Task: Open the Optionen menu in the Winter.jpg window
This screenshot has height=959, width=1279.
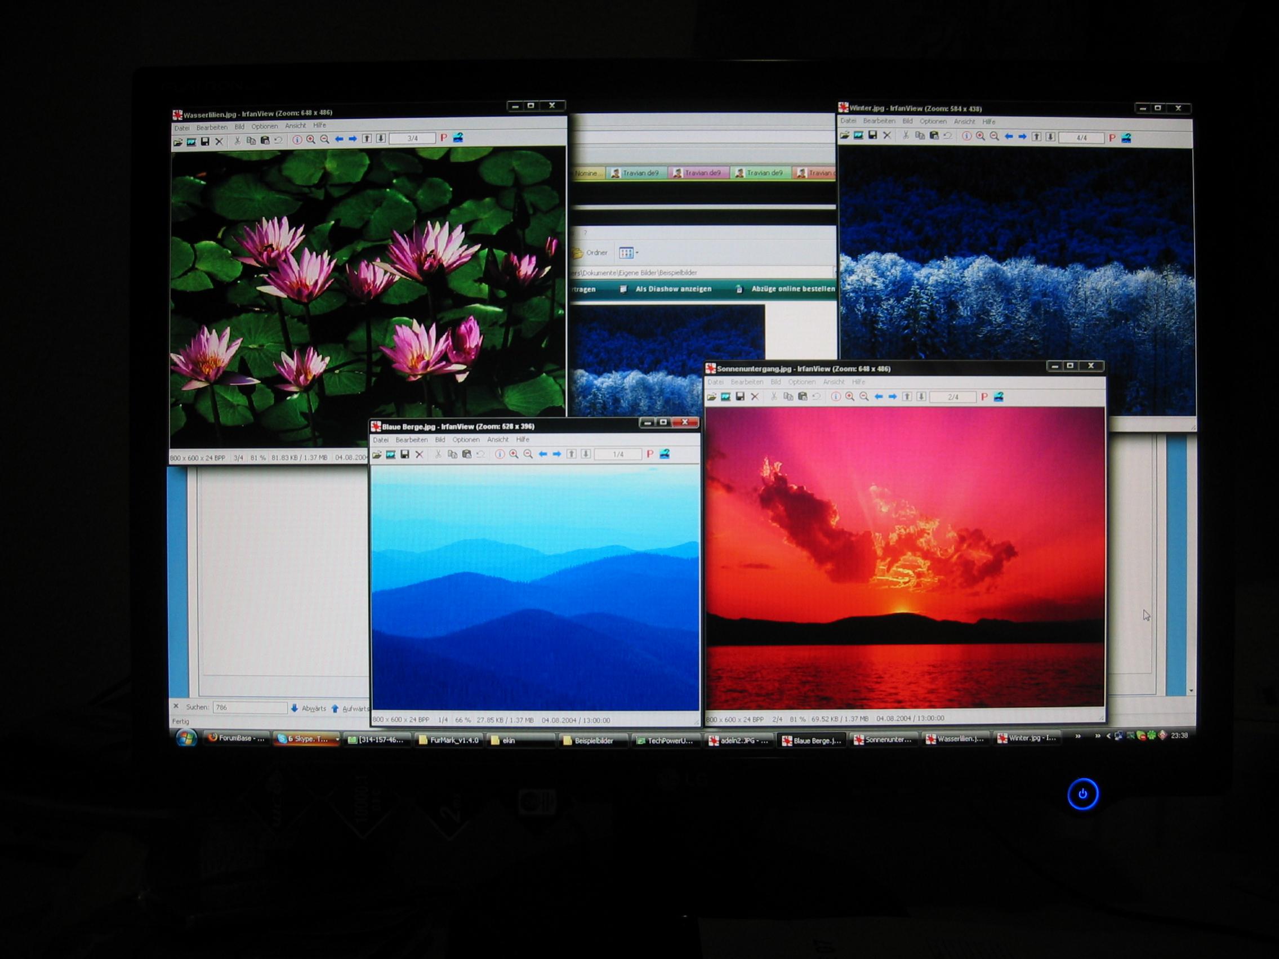Action: click(x=933, y=122)
